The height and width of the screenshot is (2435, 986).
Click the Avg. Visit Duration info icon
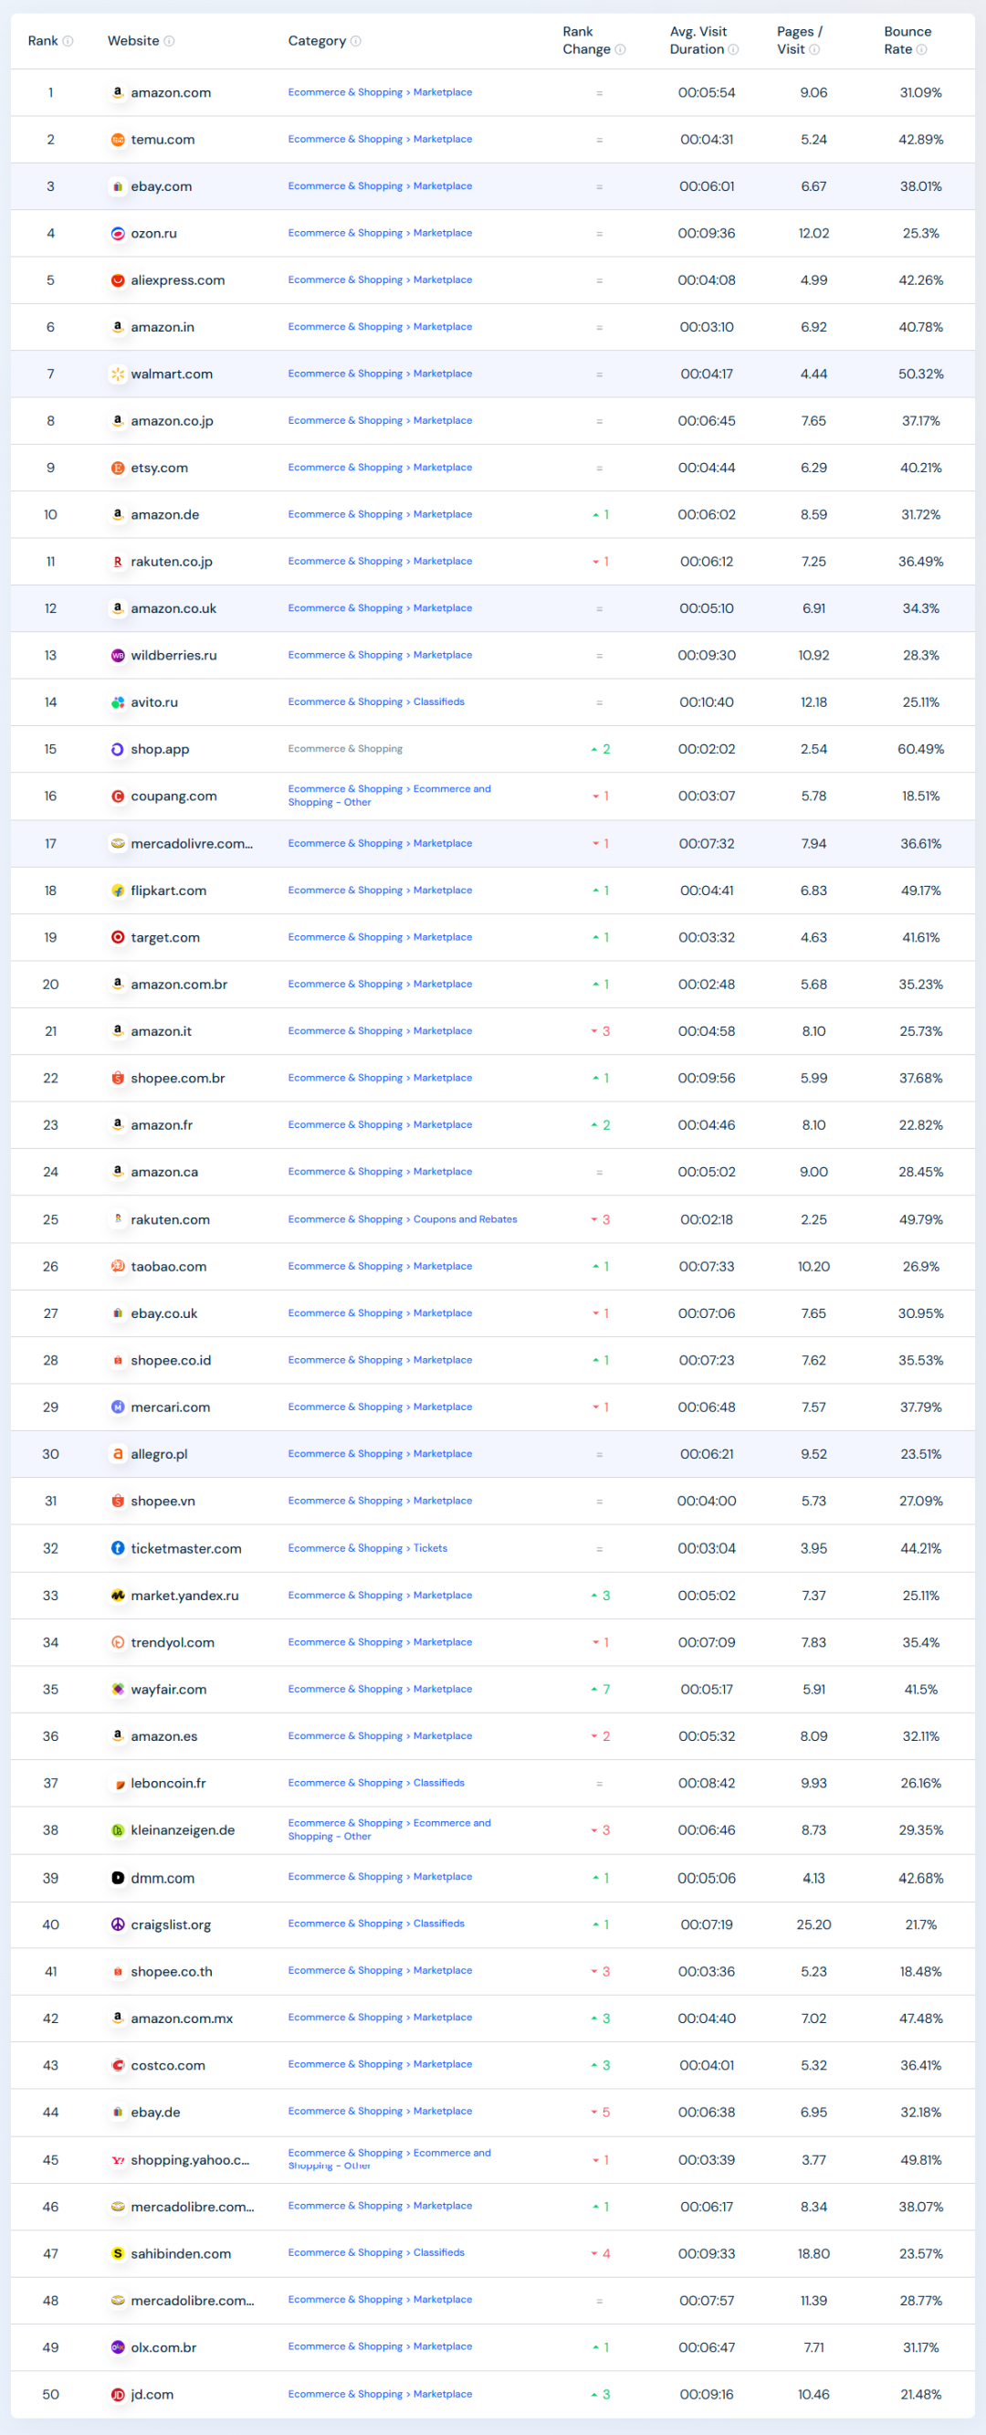click(733, 49)
